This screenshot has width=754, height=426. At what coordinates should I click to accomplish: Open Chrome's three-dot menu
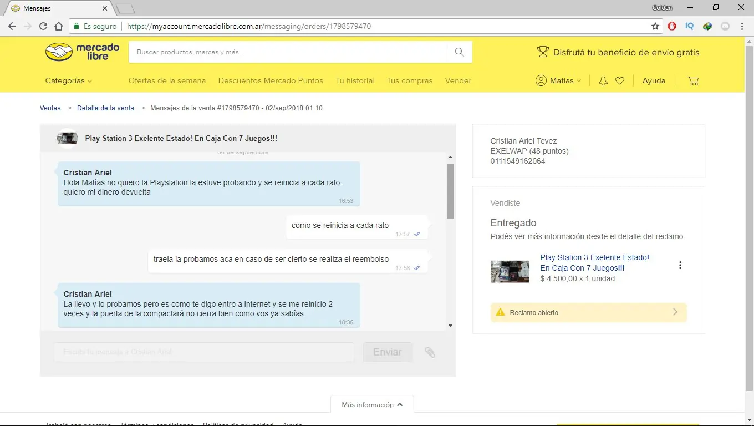(x=742, y=26)
